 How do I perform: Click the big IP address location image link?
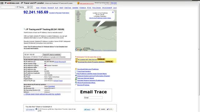pos(100,18)
